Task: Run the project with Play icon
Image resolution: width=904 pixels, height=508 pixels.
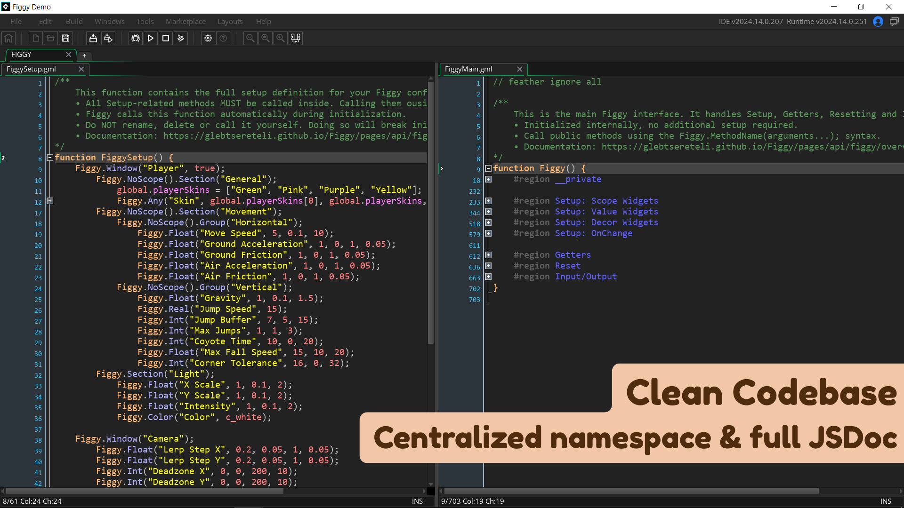Action: [x=151, y=38]
